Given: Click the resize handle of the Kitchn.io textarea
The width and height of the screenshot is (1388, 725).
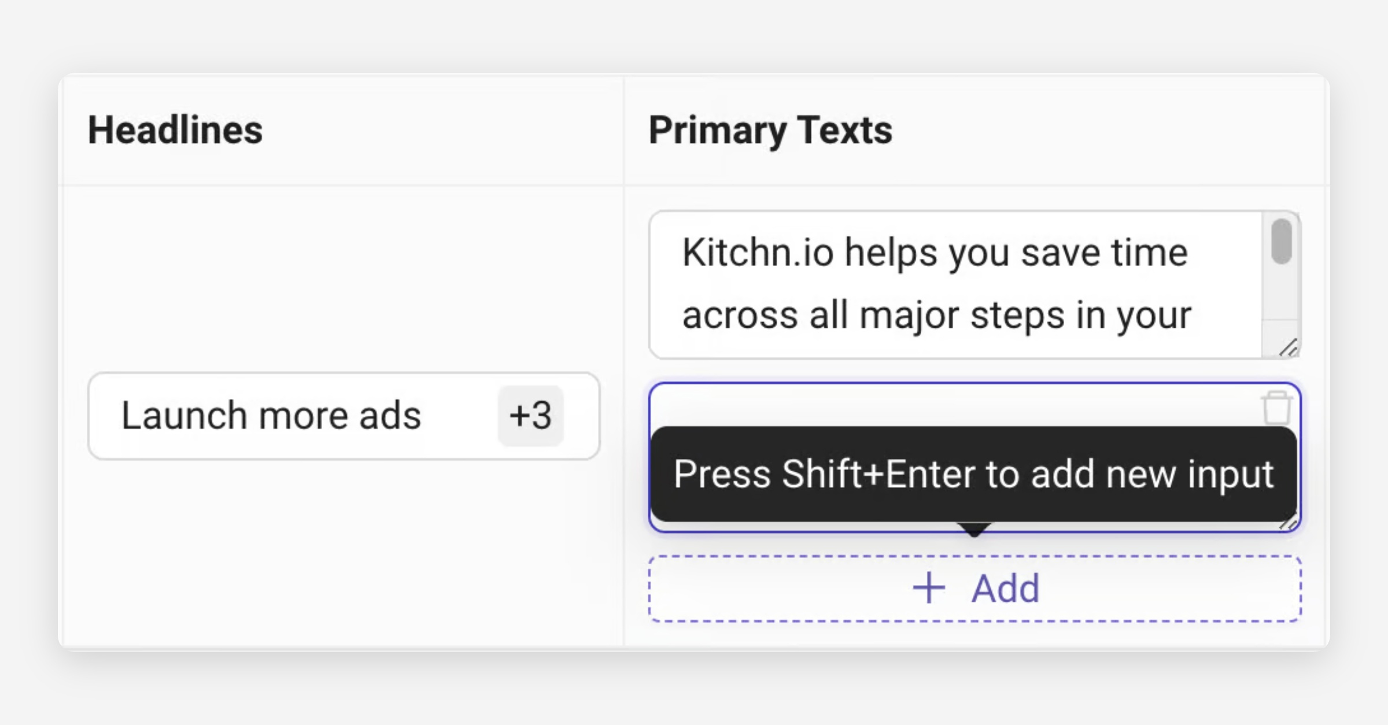Looking at the screenshot, I should click(x=1289, y=347).
